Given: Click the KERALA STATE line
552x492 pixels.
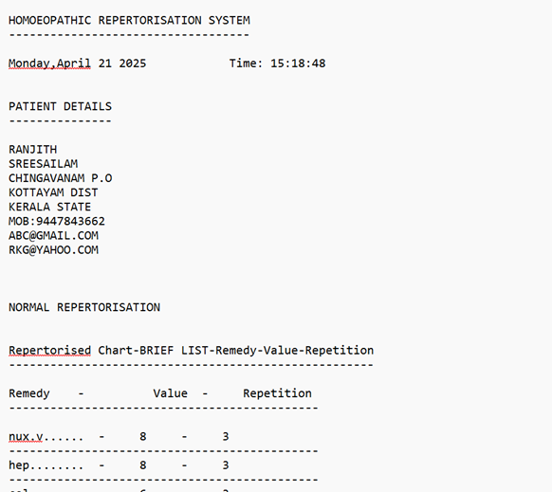Looking at the screenshot, I should [x=49, y=207].
